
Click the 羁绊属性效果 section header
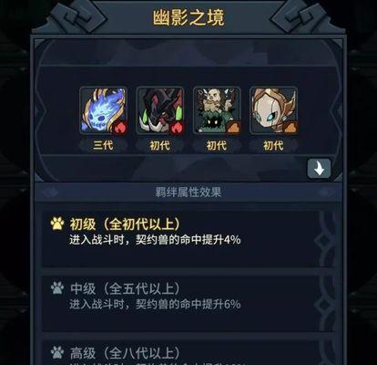click(x=188, y=193)
